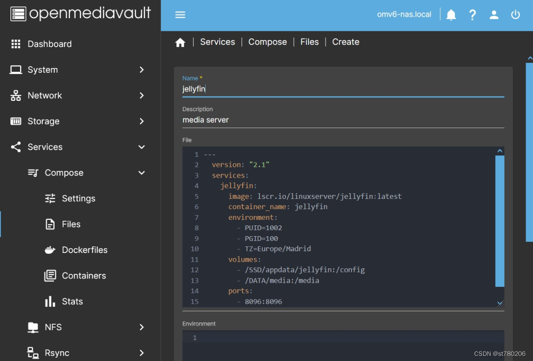Expand the Rsync menu chevron
Image resolution: width=533 pixels, height=361 pixels.
click(142, 353)
